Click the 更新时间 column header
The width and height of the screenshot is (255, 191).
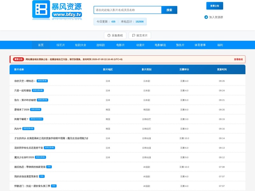point(222,69)
